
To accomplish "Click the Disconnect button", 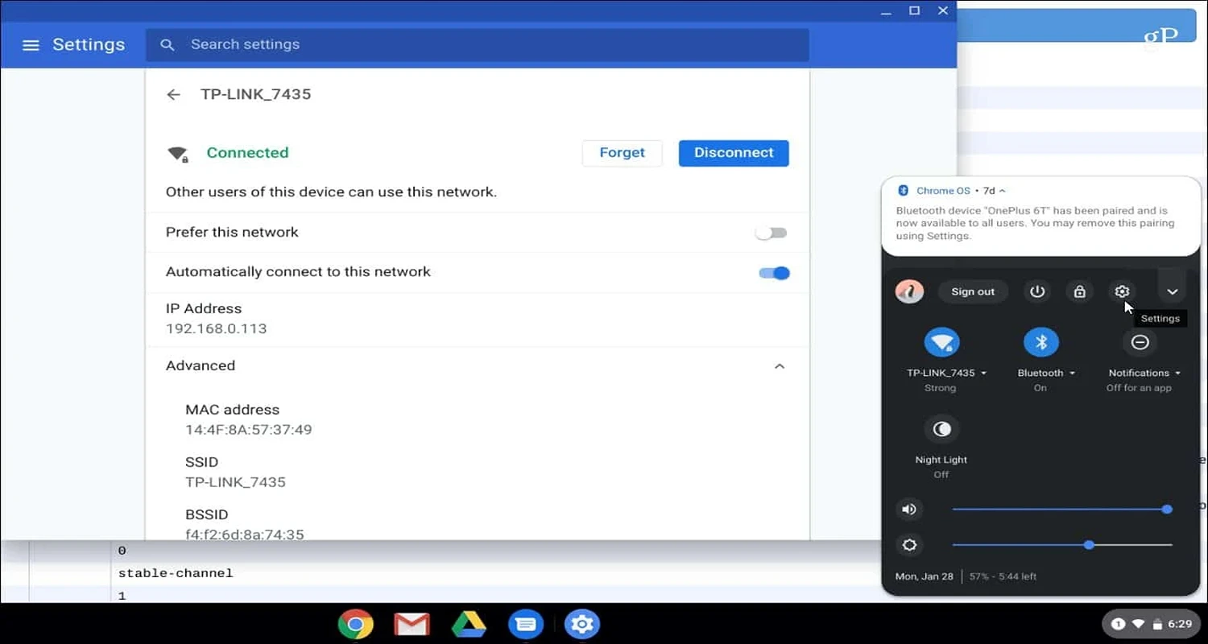I will point(734,153).
